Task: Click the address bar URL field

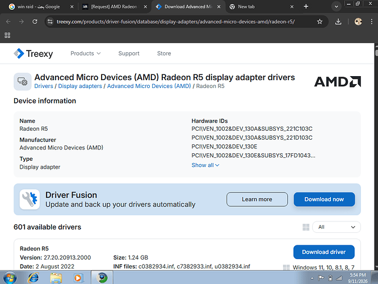Action: pyautogui.click(x=175, y=22)
